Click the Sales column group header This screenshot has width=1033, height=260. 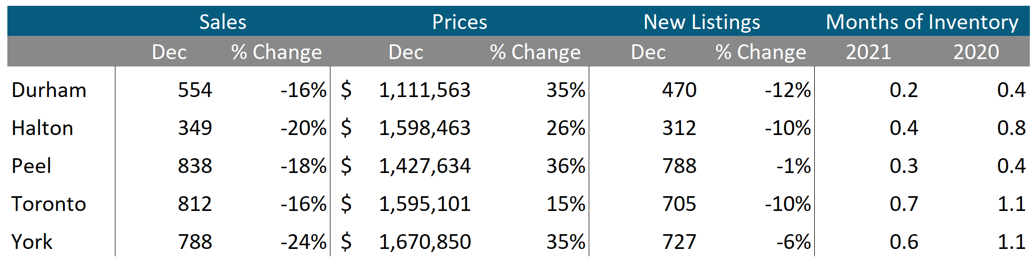click(x=222, y=22)
